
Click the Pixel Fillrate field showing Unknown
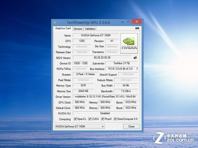coord(83,80)
